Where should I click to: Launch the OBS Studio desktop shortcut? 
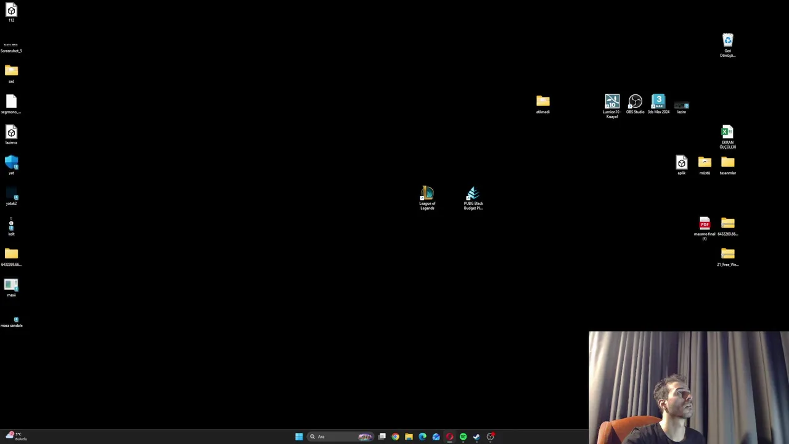point(636,104)
